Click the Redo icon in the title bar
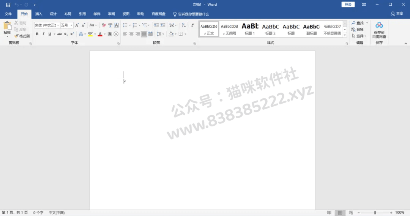This screenshot has height=216, width=410. 27,5
